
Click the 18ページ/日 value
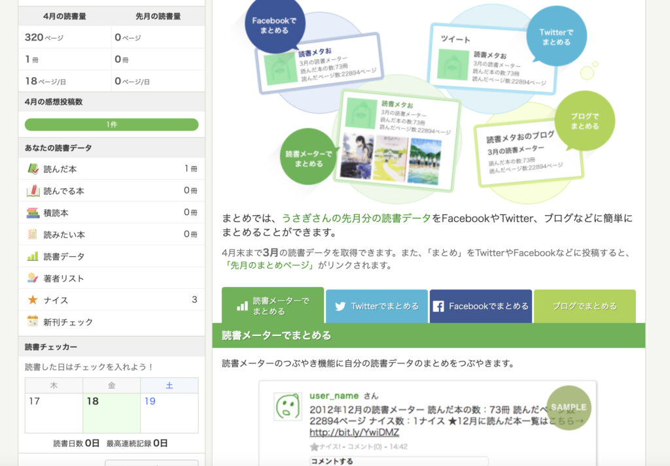pyautogui.click(x=45, y=81)
